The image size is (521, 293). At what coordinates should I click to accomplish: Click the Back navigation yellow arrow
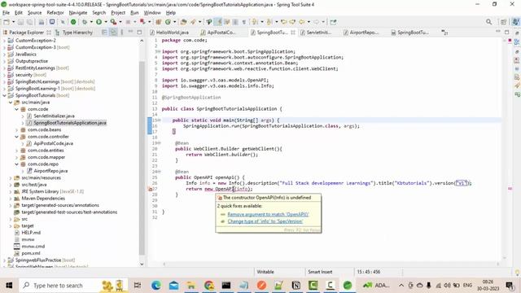point(302,22)
